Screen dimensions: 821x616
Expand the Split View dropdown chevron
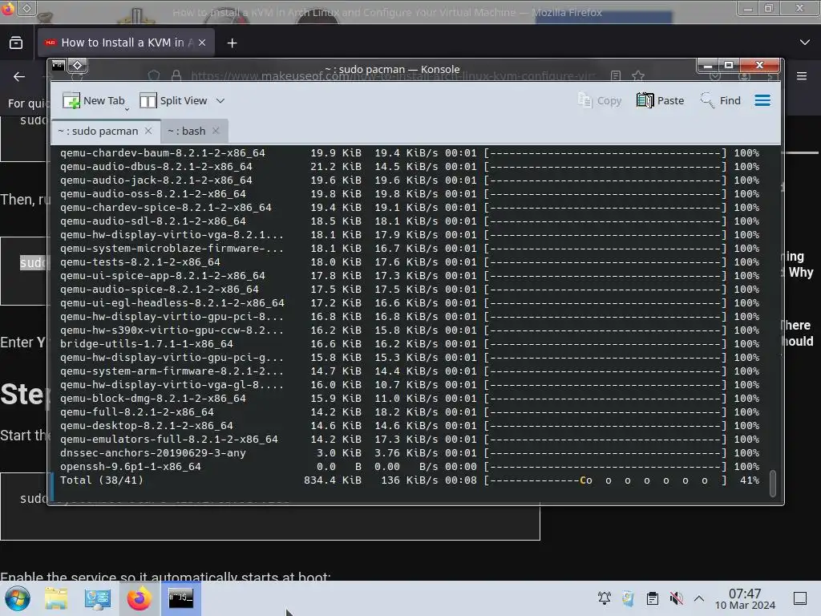[220, 100]
